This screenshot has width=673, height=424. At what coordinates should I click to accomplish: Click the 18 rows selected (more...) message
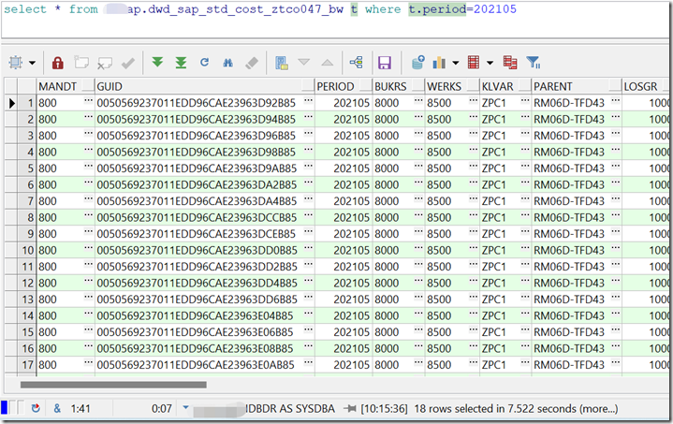coord(516,408)
